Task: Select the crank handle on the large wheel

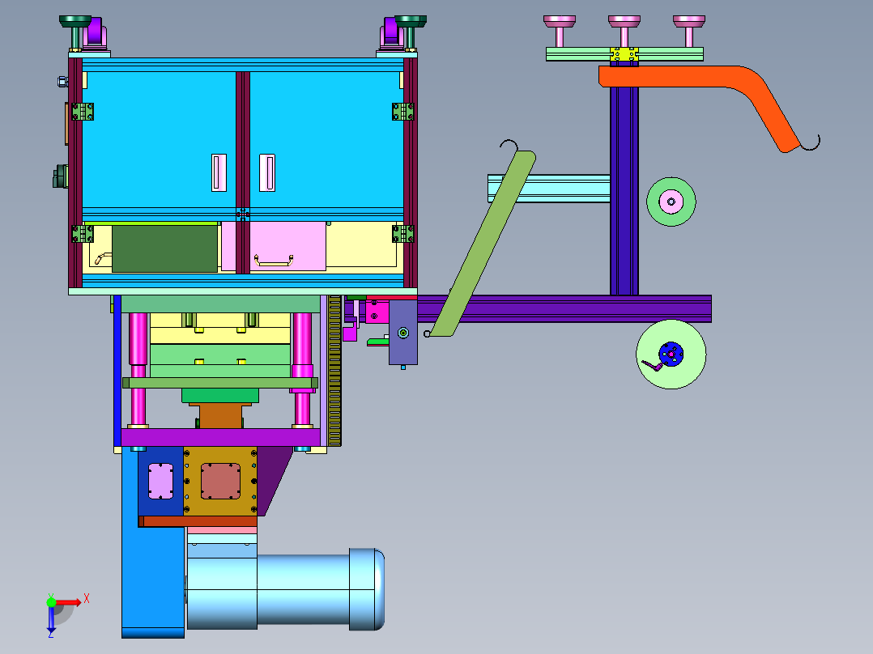Action: click(x=653, y=366)
